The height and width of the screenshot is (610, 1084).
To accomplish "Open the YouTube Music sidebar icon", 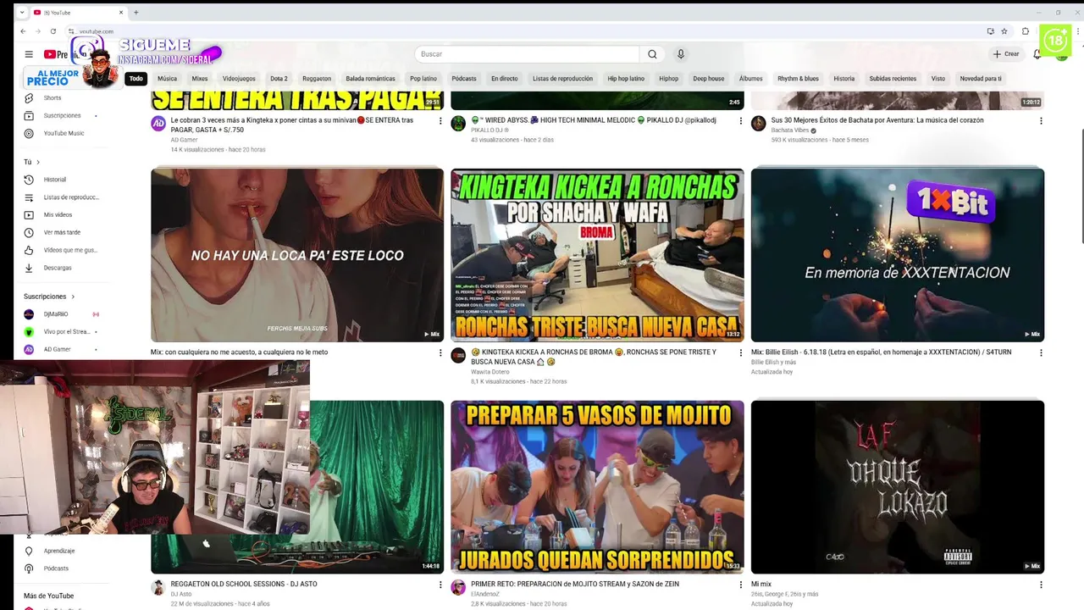I will [x=29, y=133].
